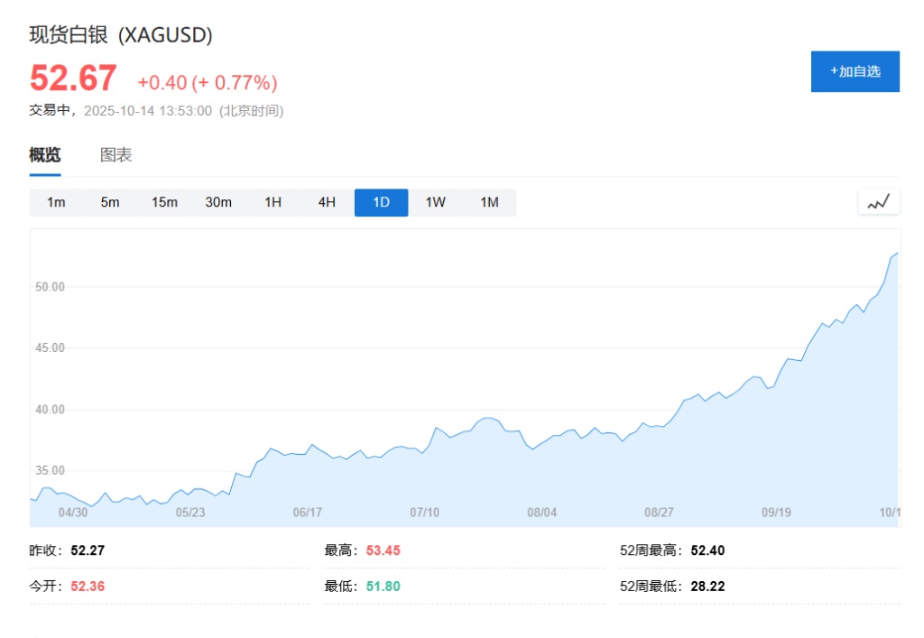Screen dimensions: 924x638
Task: Open the 图表 tab
Action: (x=115, y=155)
